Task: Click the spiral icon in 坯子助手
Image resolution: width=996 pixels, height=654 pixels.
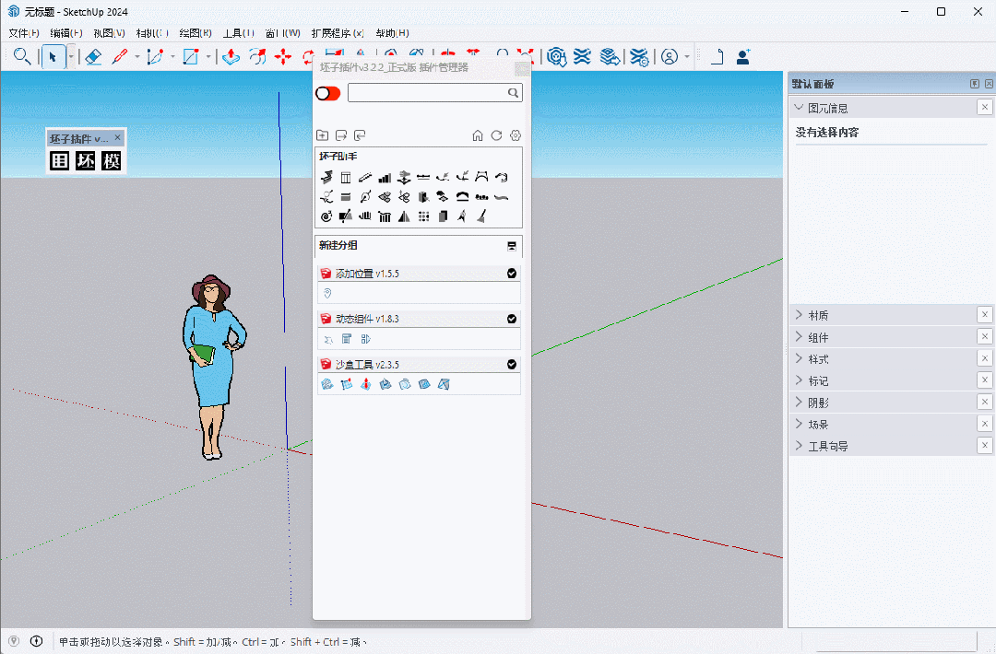Action: (326, 216)
